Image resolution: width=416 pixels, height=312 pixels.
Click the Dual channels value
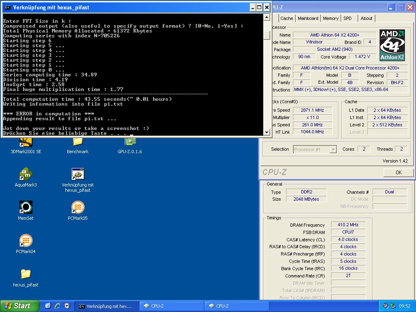coord(390,192)
